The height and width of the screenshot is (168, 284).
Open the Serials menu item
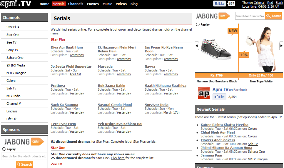[x=59, y=4]
